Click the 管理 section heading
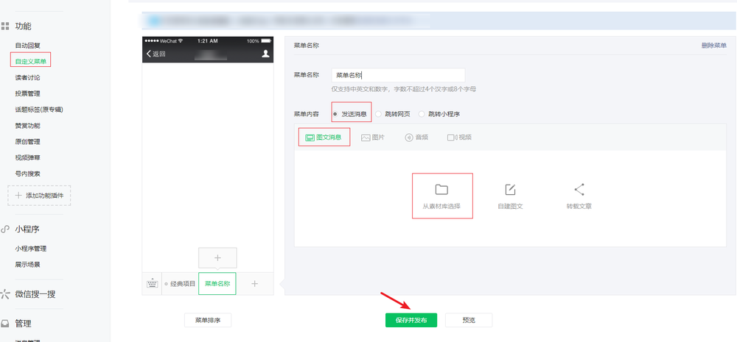The height and width of the screenshot is (342, 737). tap(23, 324)
